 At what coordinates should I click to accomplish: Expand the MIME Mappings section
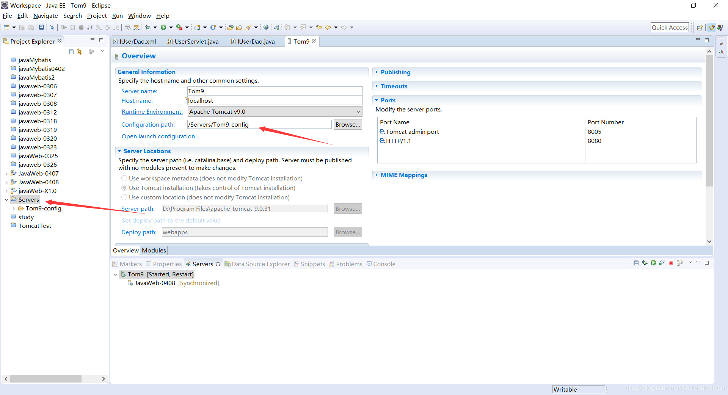tap(377, 175)
